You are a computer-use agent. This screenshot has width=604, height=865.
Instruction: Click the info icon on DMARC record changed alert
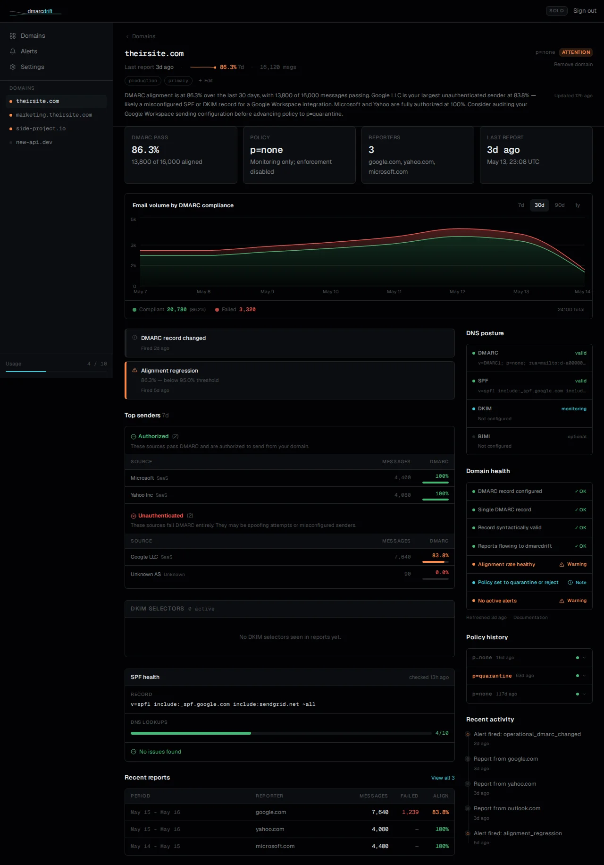point(134,338)
